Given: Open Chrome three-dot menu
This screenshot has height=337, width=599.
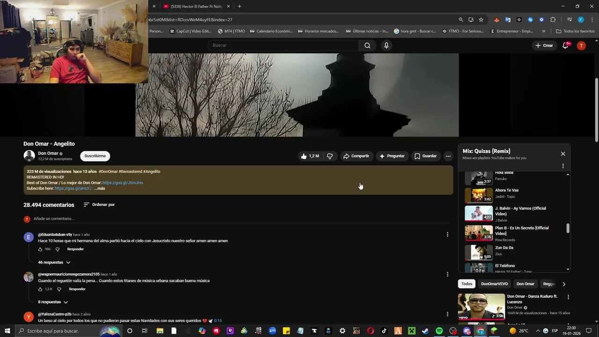Looking at the screenshot, I should tap(591, 20).
